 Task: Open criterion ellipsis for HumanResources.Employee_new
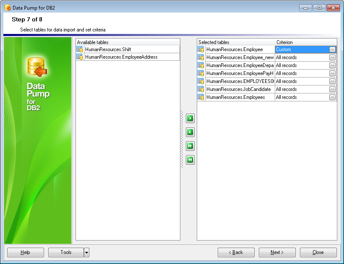coord(332,57)
